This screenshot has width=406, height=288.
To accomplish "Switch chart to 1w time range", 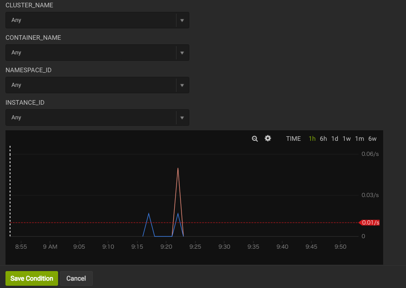I will point(347,139).
